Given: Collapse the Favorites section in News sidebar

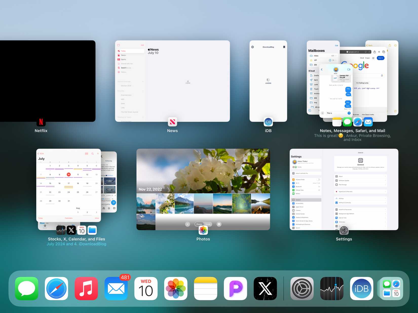Looking at the screenshot, I should [x=143, y=91].
